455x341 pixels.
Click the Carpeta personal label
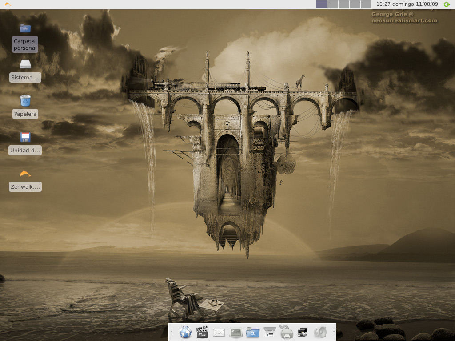[25, 44]
